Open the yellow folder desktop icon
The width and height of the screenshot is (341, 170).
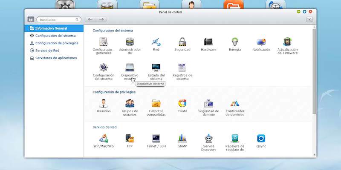(x=149, y=4)
